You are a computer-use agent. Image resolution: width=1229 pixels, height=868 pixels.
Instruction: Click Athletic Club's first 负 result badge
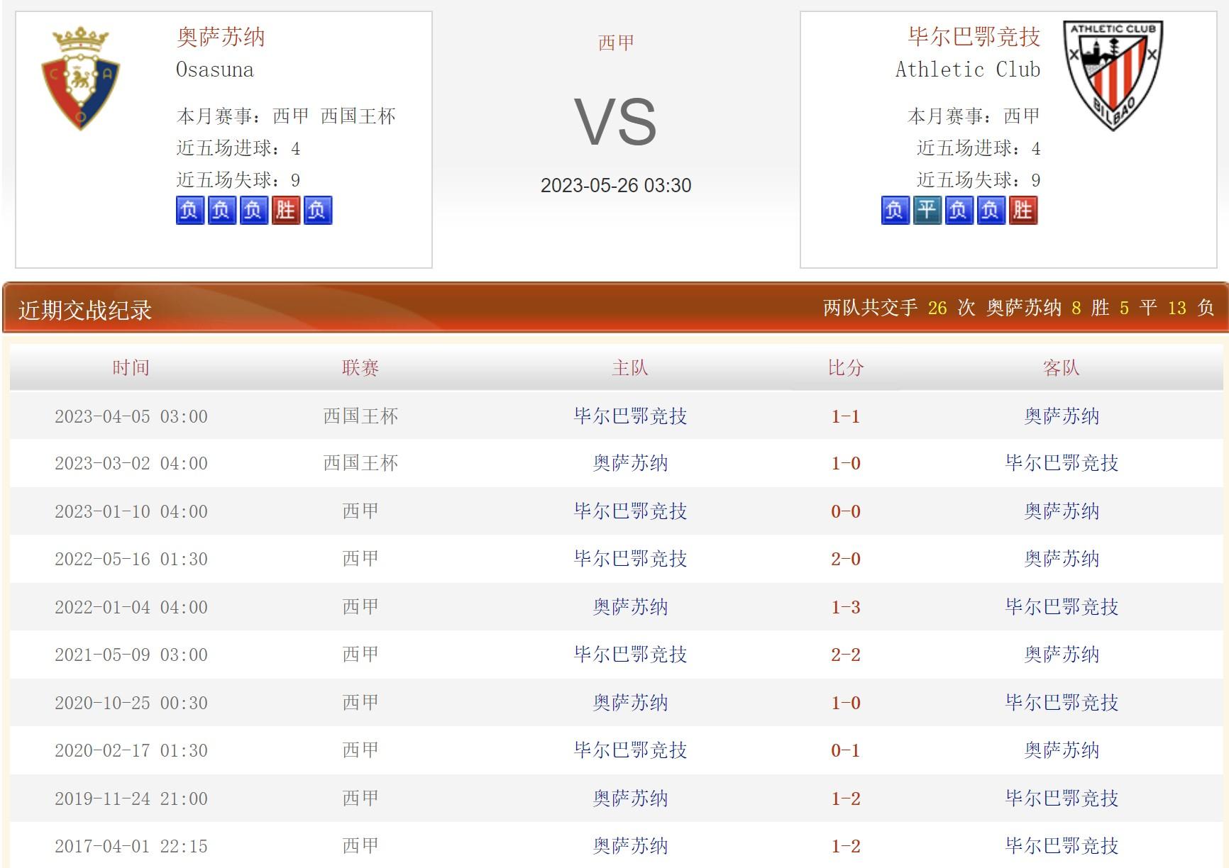(895, 210)
